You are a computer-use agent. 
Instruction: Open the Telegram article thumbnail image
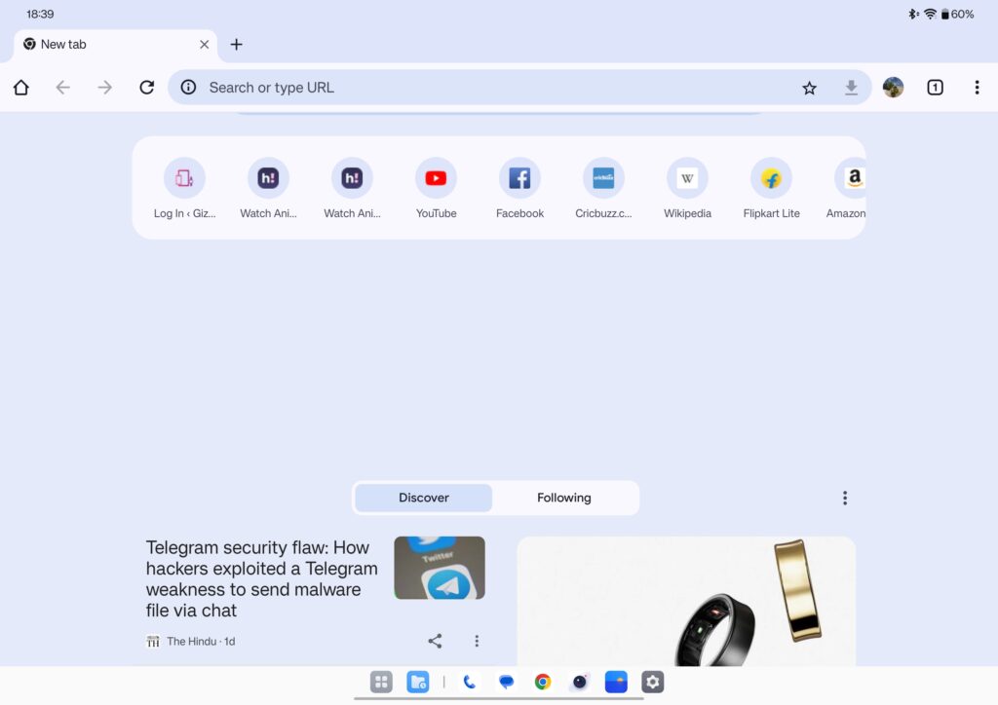click(440, 568)
